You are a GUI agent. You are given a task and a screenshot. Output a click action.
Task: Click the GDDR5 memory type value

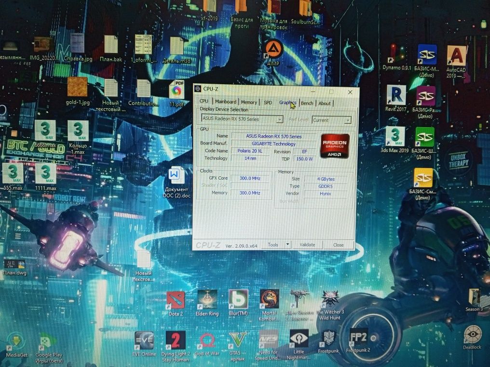coord(326,186)
